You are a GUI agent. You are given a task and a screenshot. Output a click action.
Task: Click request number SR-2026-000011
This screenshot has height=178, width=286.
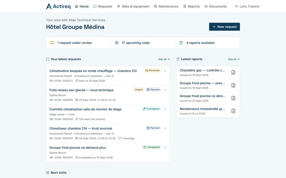[x=61, y=81]
